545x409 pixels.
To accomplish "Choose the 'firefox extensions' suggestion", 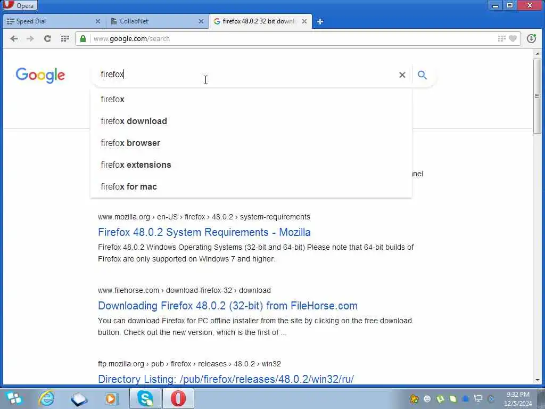I will pos(251,165).
